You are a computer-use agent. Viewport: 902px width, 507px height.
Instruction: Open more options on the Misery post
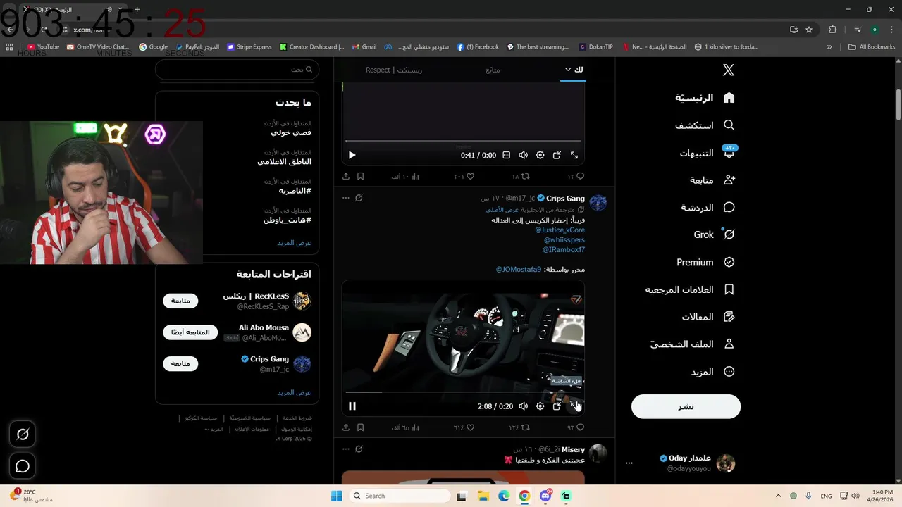click(x=345, y=449)
